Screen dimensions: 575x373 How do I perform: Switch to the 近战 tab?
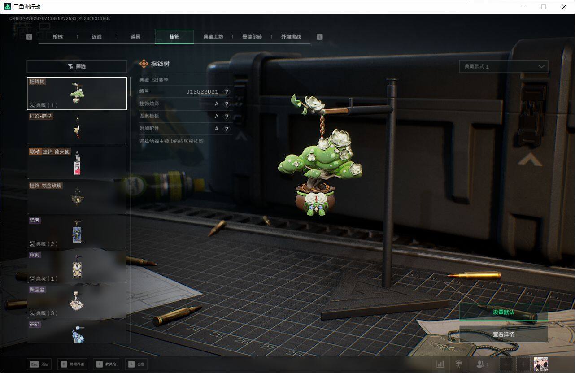click(x=96, y=37)
